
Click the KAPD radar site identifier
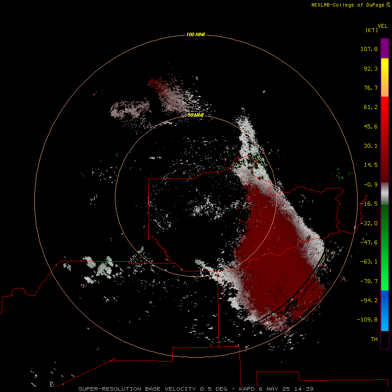(x=247, y=389)
